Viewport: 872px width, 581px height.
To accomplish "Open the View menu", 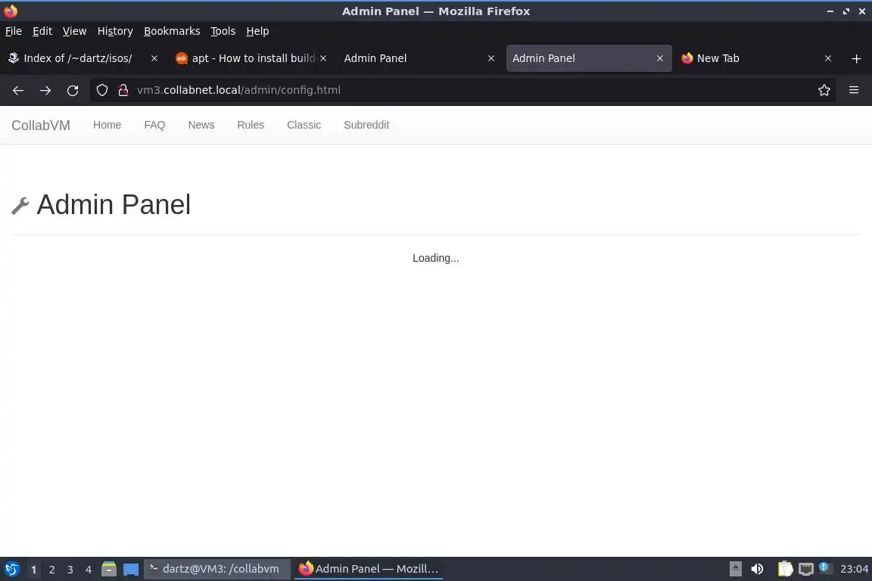I will (74, 31).
